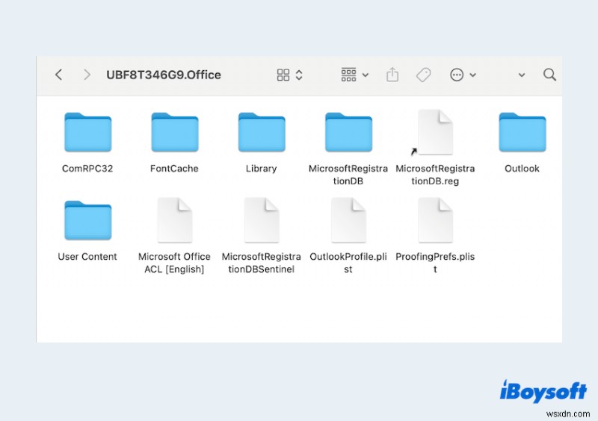Screen dimensions: 598x421
Task: Click the Outlook name label
Action: (x=522, y=169)
